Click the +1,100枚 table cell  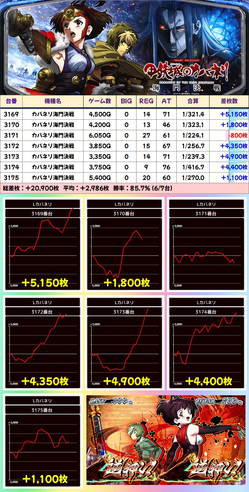[229, 178]
